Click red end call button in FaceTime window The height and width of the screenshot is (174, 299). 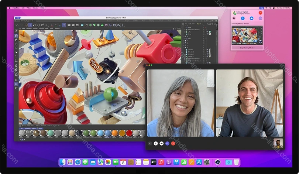click(173, 143)
